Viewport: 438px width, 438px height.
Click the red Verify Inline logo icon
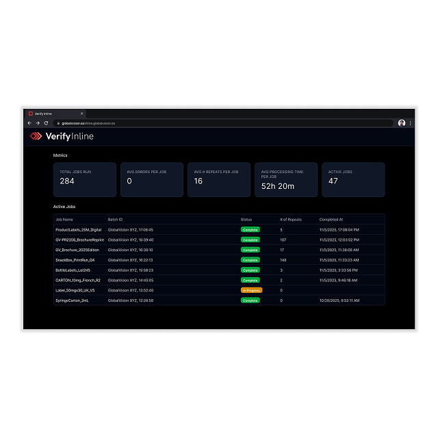click(x=36, y=136)
